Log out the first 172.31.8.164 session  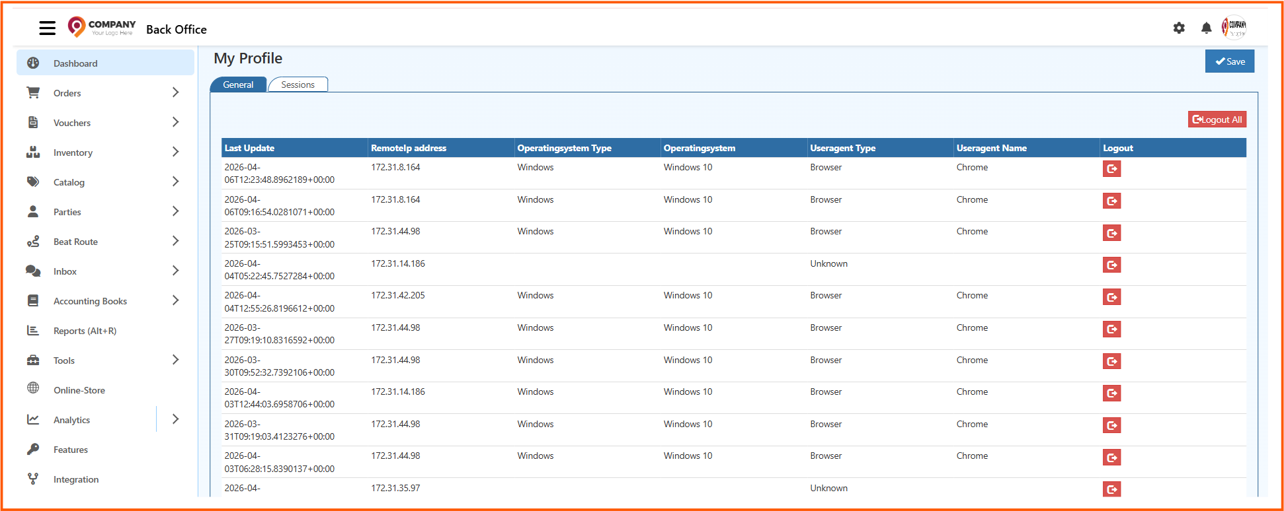pos(1111,169)
